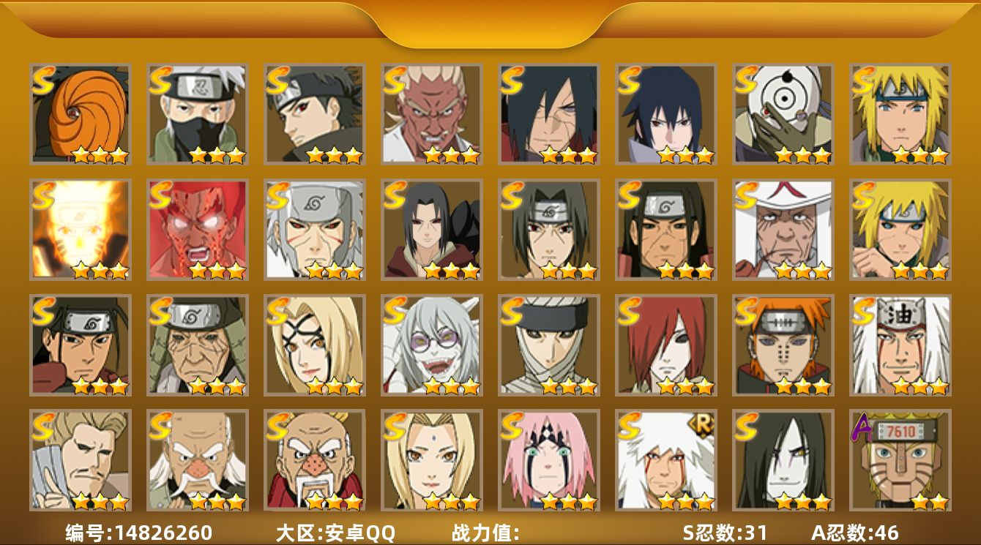The image size is (981, 545).
Task: Select the red-haired ninja covering one eye
Action: 666,345
